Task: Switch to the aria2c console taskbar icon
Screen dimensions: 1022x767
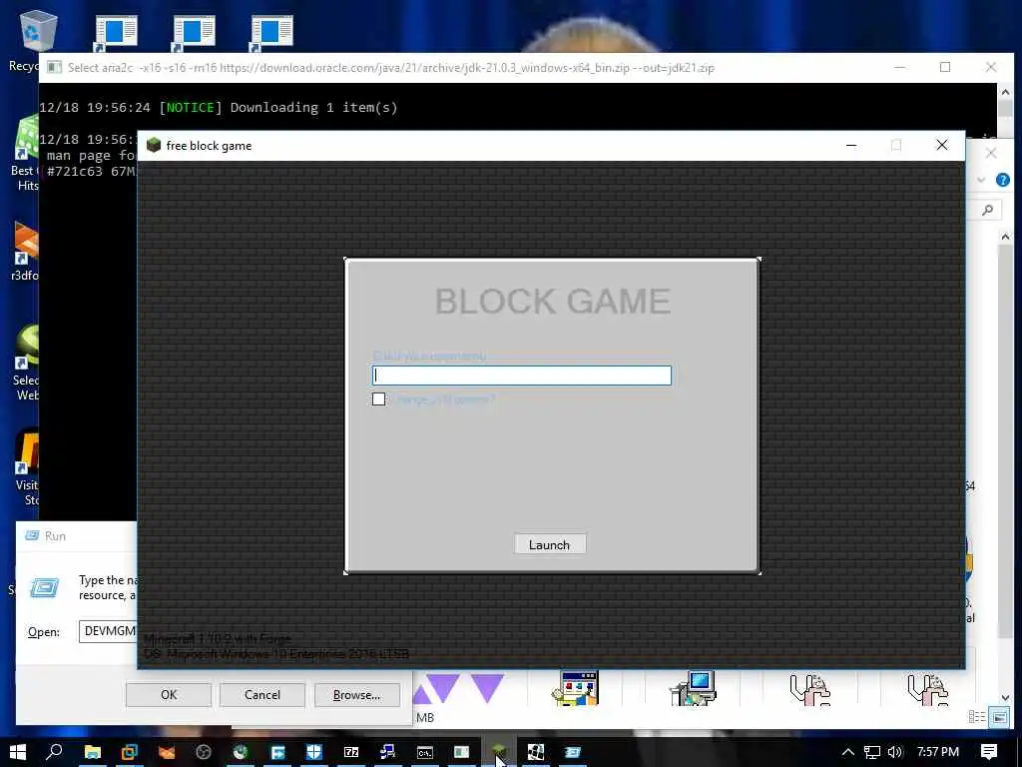Action: pyautogui.click(x=461, y=752)
